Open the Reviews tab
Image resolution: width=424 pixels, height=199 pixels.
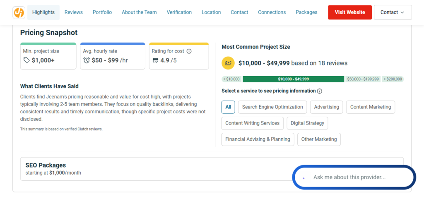[74, 12]
